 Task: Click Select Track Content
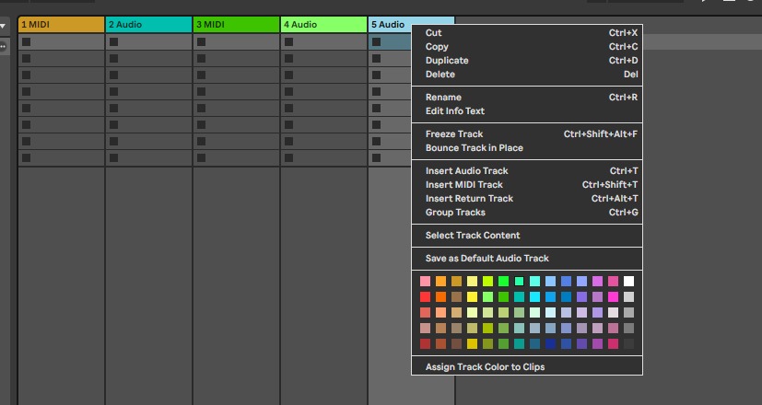pyautogui.click(x=527, y=236)
